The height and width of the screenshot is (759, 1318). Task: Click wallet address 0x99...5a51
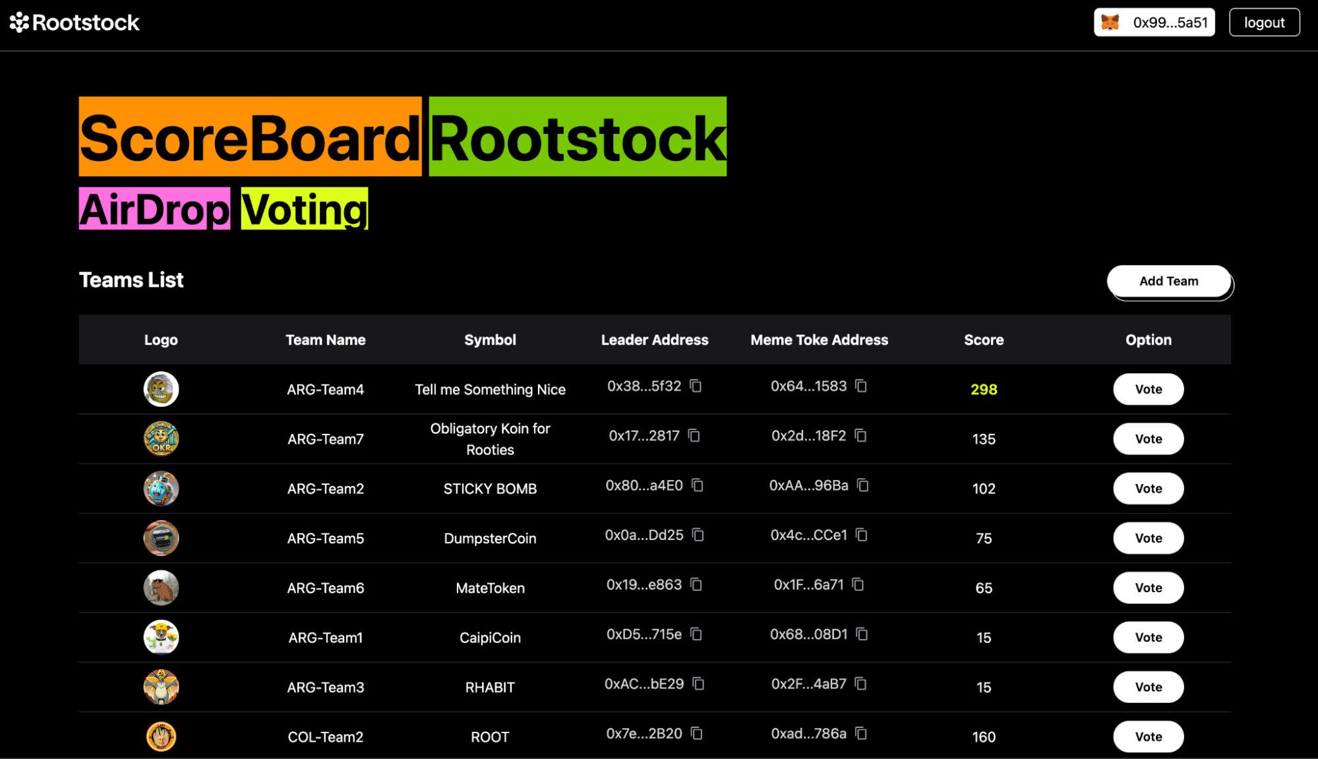click(x=1170, y=22)
